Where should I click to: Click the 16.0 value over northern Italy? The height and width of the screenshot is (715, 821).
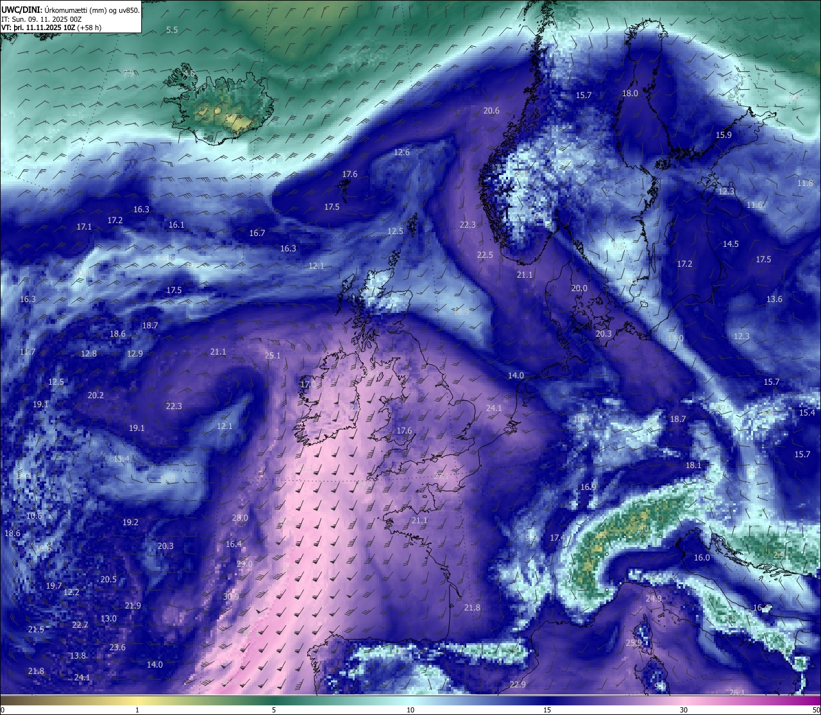[702, 558]
